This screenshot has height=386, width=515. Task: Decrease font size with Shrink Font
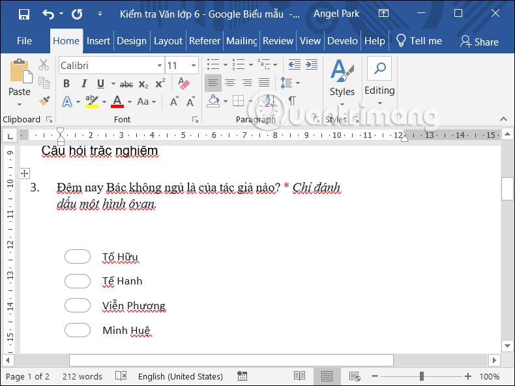191,102
